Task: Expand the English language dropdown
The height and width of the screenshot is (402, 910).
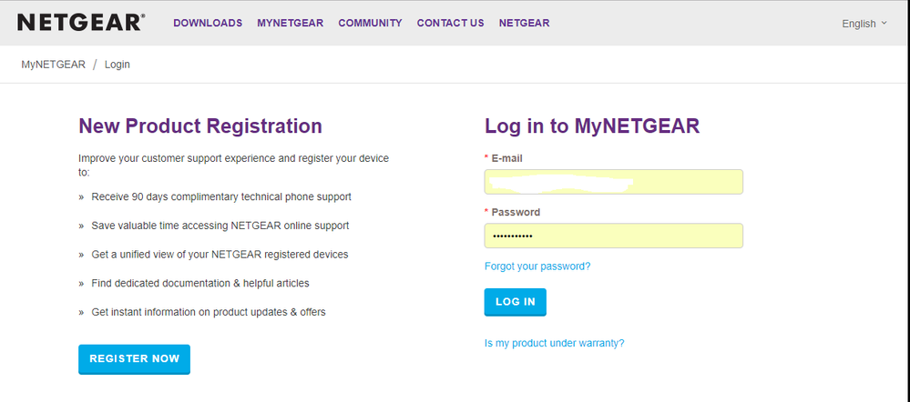Action: point(864,24)
